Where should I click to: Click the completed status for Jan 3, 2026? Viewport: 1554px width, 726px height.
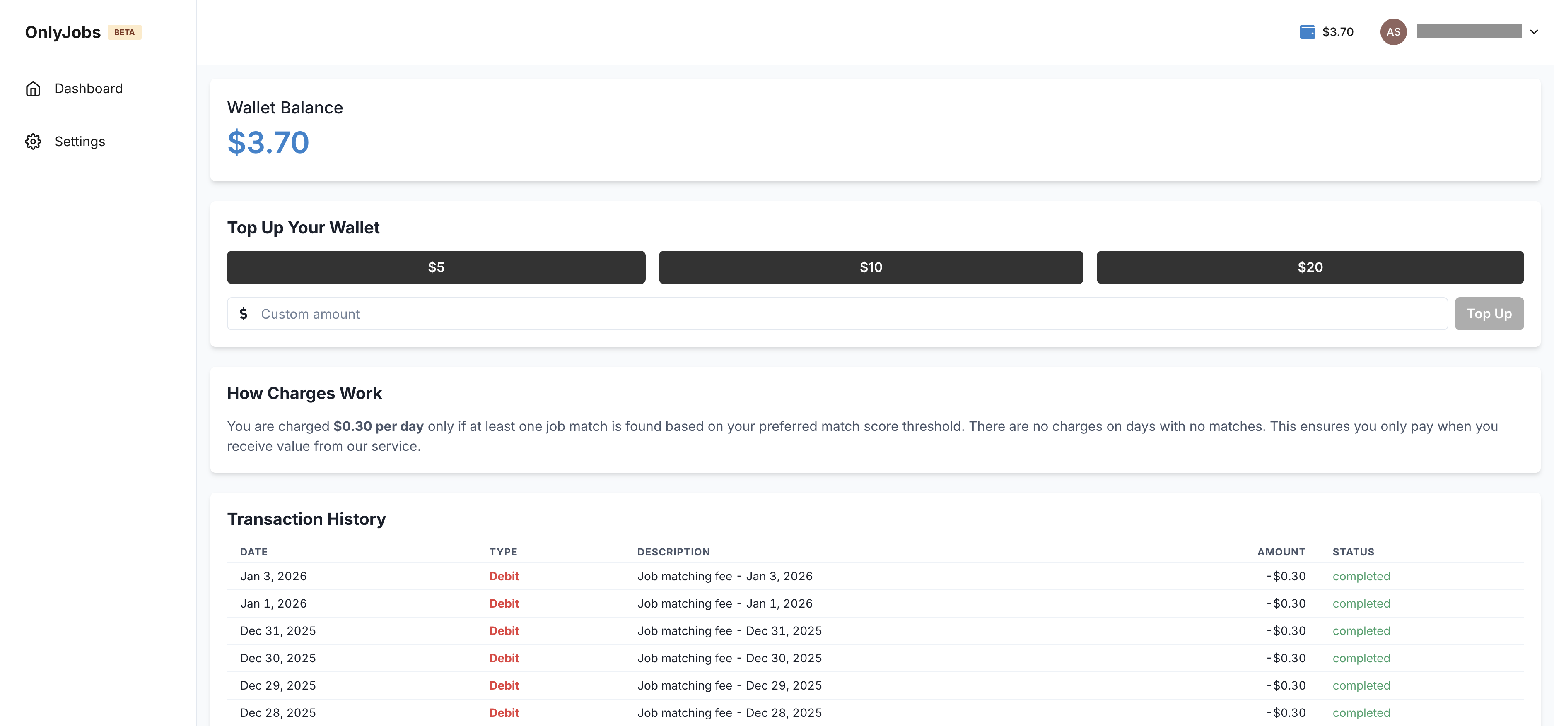pyautogui.click(x=1361, y=576)
